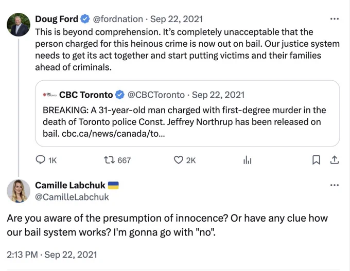Open the quoted CBC Toronto tweet card

point(187,113)
